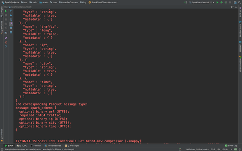Open Bean Validation side panel
The height and width of the screenshot is (151, 242).
240,64
